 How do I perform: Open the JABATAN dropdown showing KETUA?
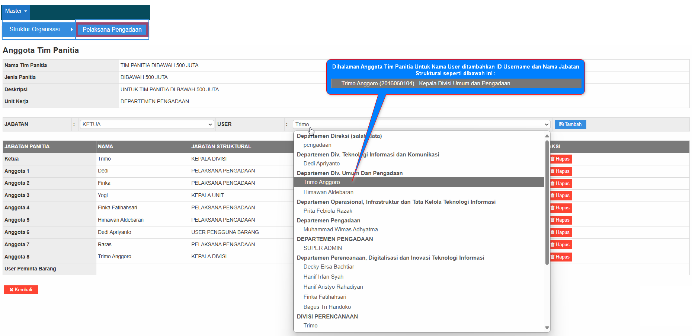(x=147, y=124)
